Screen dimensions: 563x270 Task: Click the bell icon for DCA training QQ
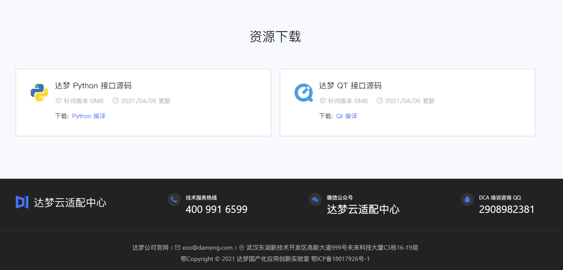pos(467,199)
